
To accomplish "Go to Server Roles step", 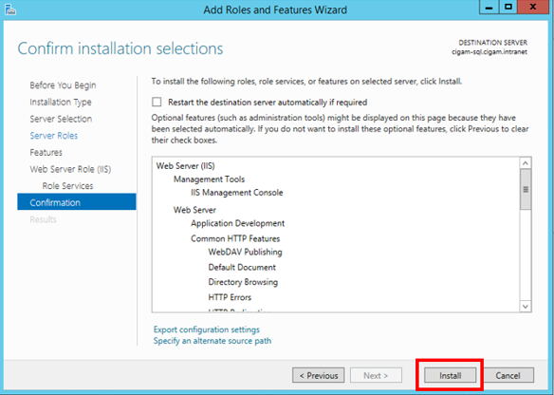I will (x=54, y=136).
